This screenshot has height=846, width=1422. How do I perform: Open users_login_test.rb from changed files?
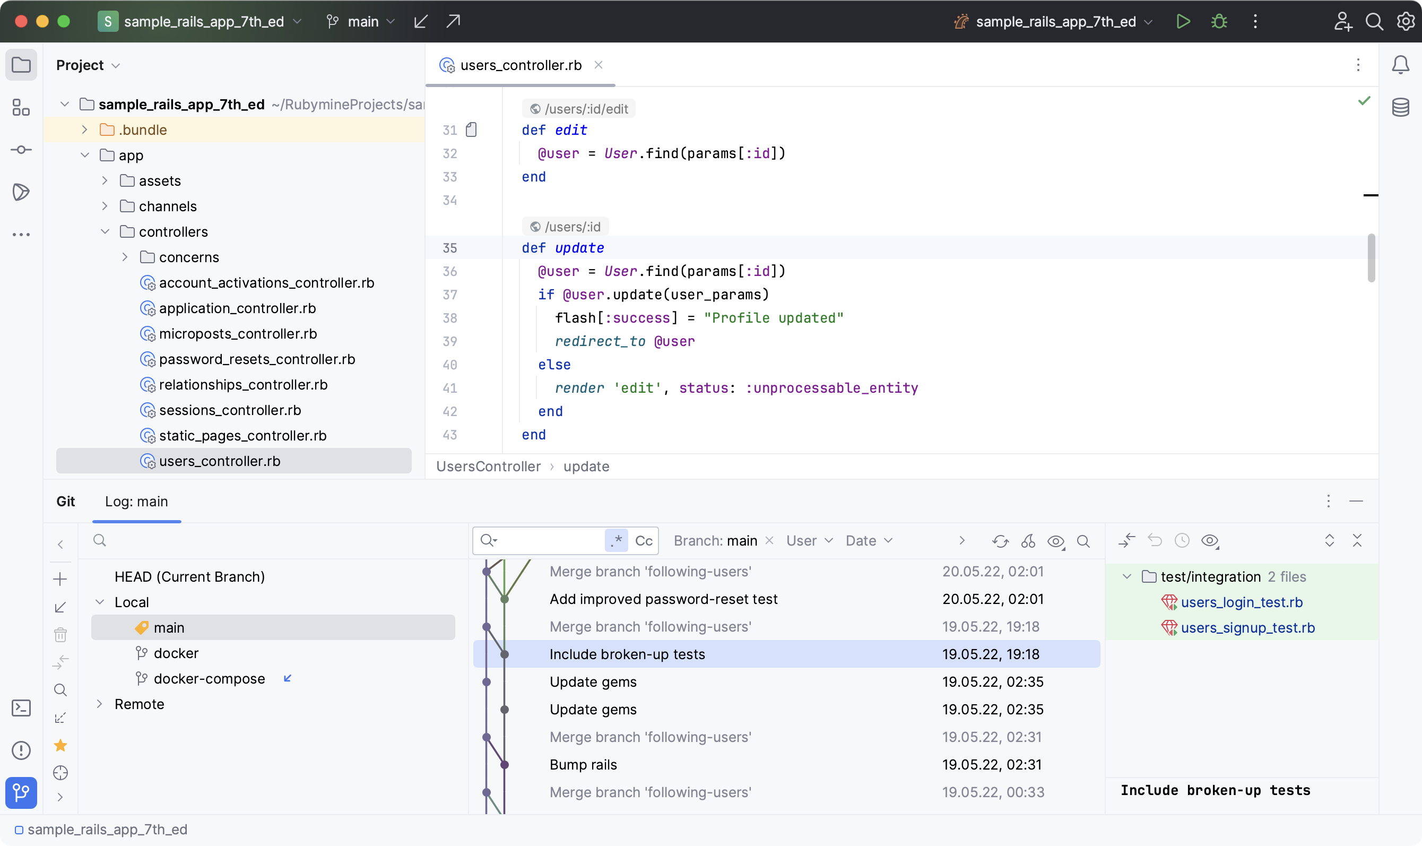[x=1241, y=602]
